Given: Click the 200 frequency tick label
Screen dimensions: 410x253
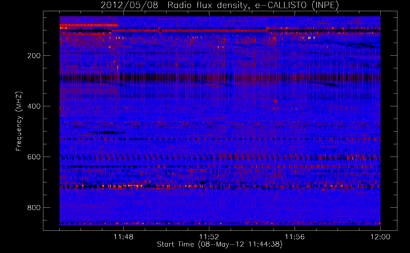Looking at the screenshot, I should (x=34, y=56).
